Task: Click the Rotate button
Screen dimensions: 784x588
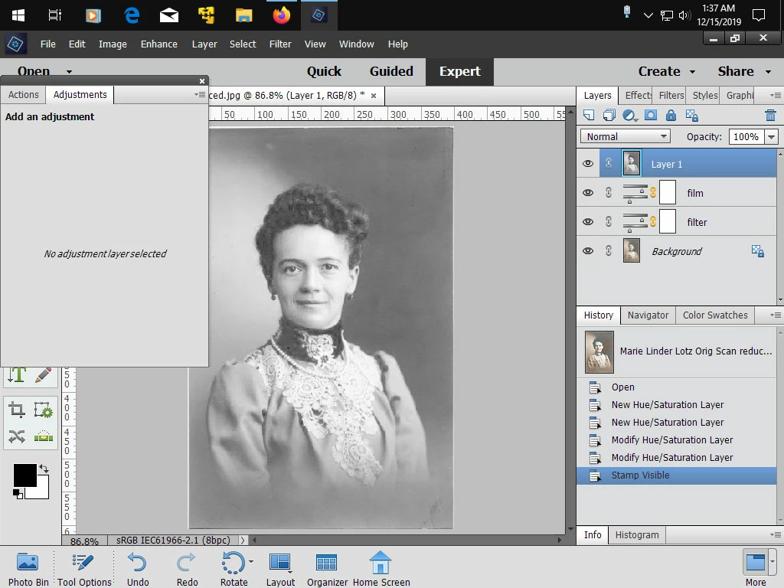Action: coord(234,569)
